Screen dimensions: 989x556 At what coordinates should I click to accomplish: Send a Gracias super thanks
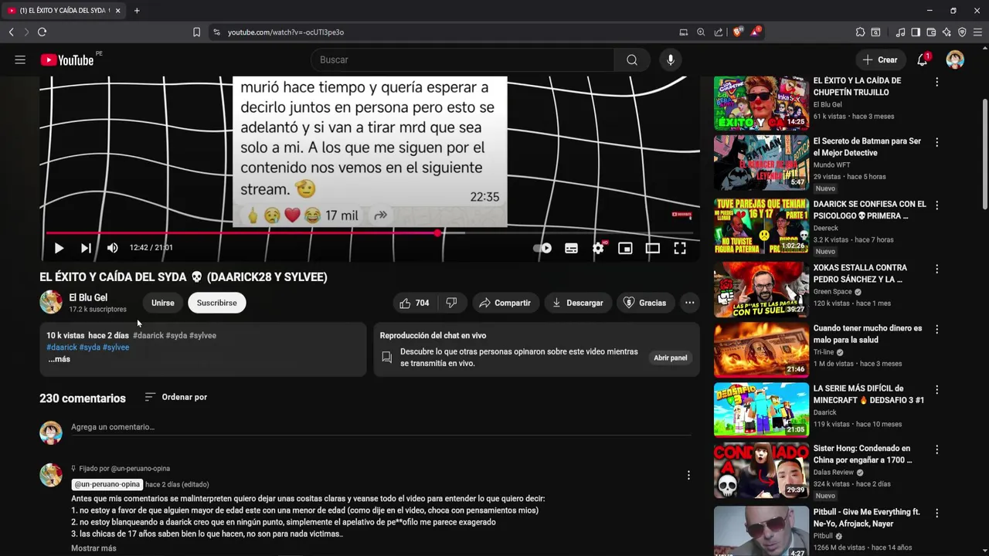pyautogui.click(x=644, y=303)
